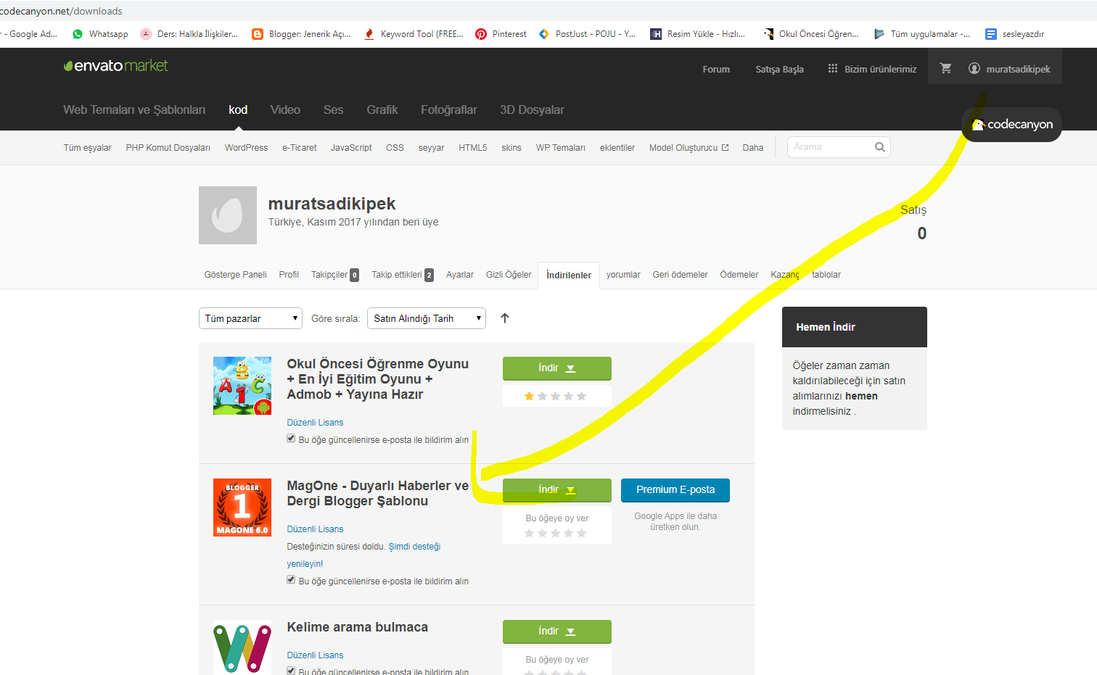Expand İndir button for Okul Öncesi

tap(557, 368)
